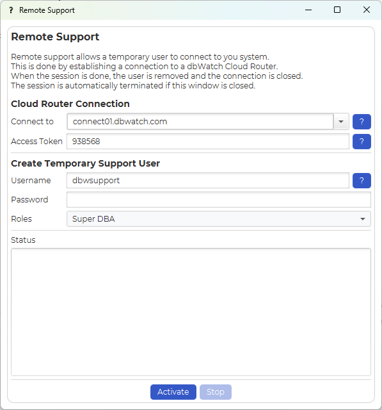
Task: Click the Stop button
Action: [216, 392]
